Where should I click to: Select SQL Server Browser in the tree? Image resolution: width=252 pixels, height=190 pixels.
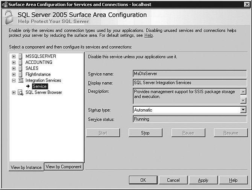pyautogui.click(x=44, y=92)
